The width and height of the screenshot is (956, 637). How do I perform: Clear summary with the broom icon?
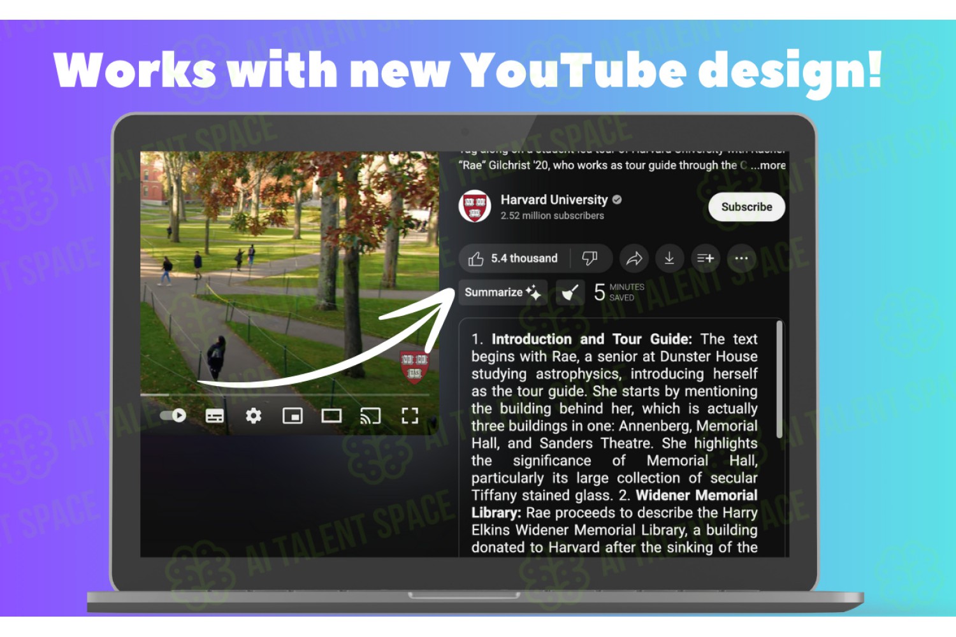coord(570,292)
